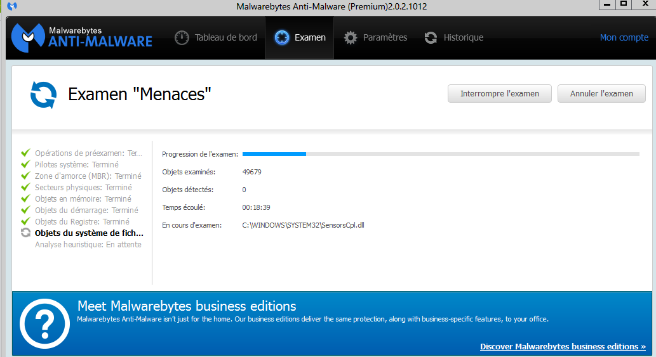Open the Tableau de bord tab
This screenshot has width=656, height=357.
coord(216,37)
